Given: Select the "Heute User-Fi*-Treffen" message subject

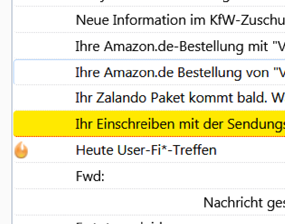Looking at the screenshot, I should [146, 150].
